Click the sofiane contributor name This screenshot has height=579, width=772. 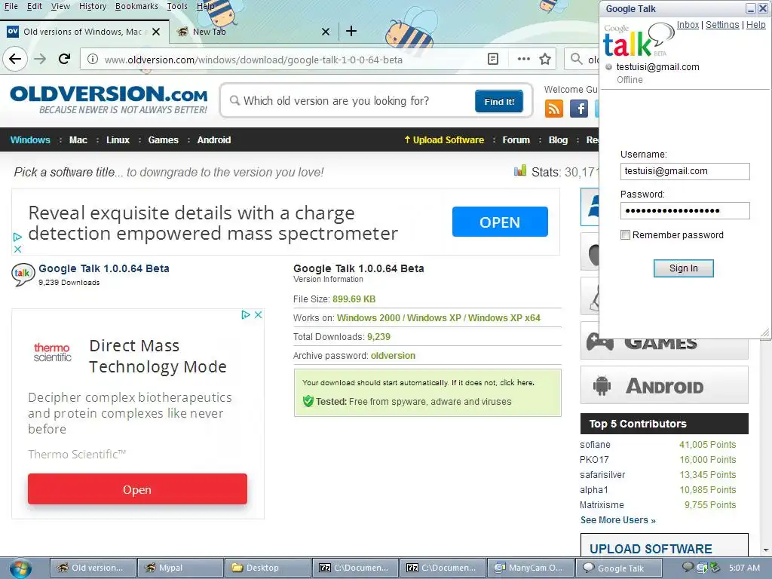click(595, 445)
